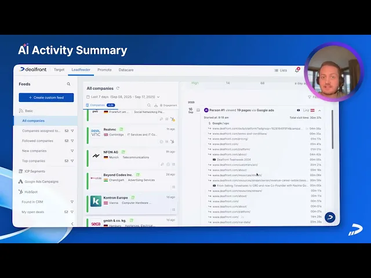Click the search icon above the company list
371x278 pixels.
pyautogui.click(x=149, y=105)
